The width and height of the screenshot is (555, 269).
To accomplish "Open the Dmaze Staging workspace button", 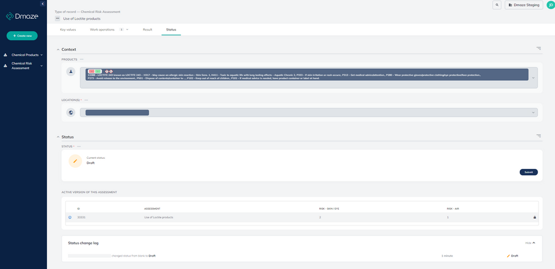I will coord(524,5).
